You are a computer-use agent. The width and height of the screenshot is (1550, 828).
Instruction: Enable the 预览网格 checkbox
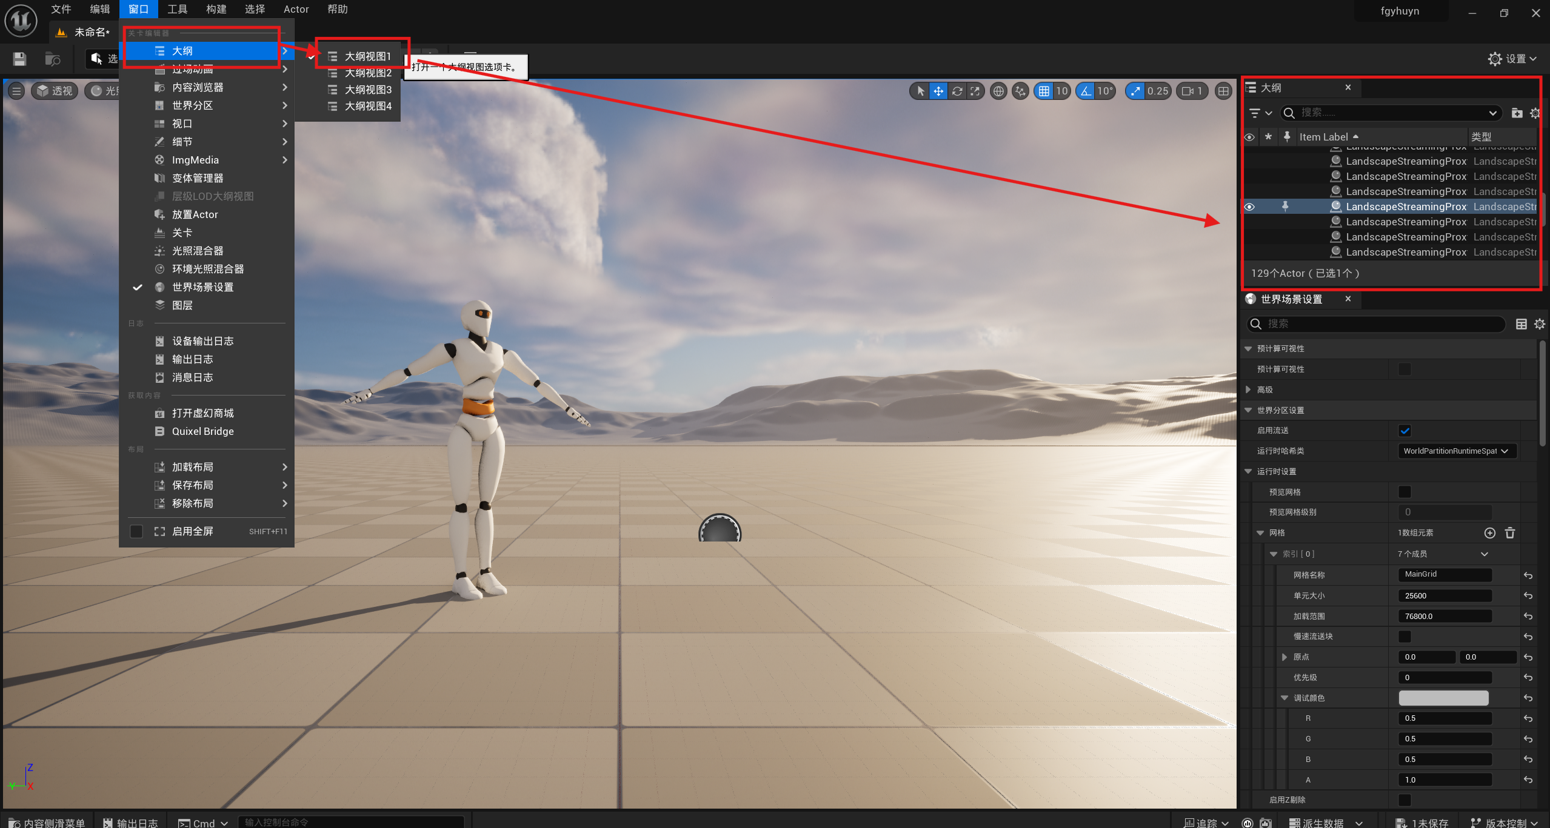(1404, 492)
